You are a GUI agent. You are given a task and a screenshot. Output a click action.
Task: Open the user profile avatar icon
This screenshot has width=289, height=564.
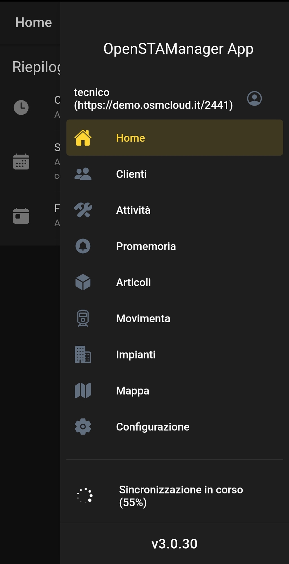[254, 98]
